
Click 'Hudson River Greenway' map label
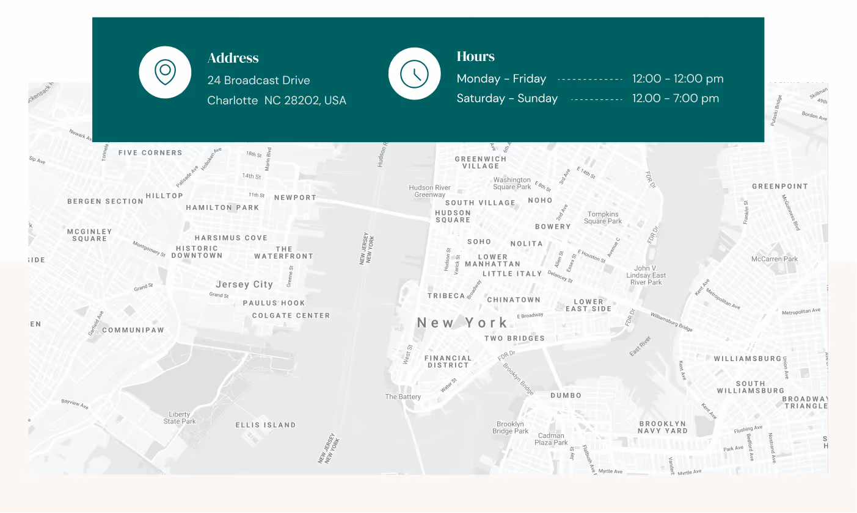click(x=430, y=192)
